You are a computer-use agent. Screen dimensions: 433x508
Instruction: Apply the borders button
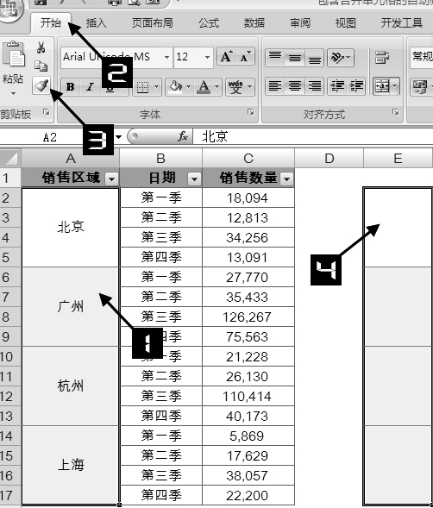[142, 87]
